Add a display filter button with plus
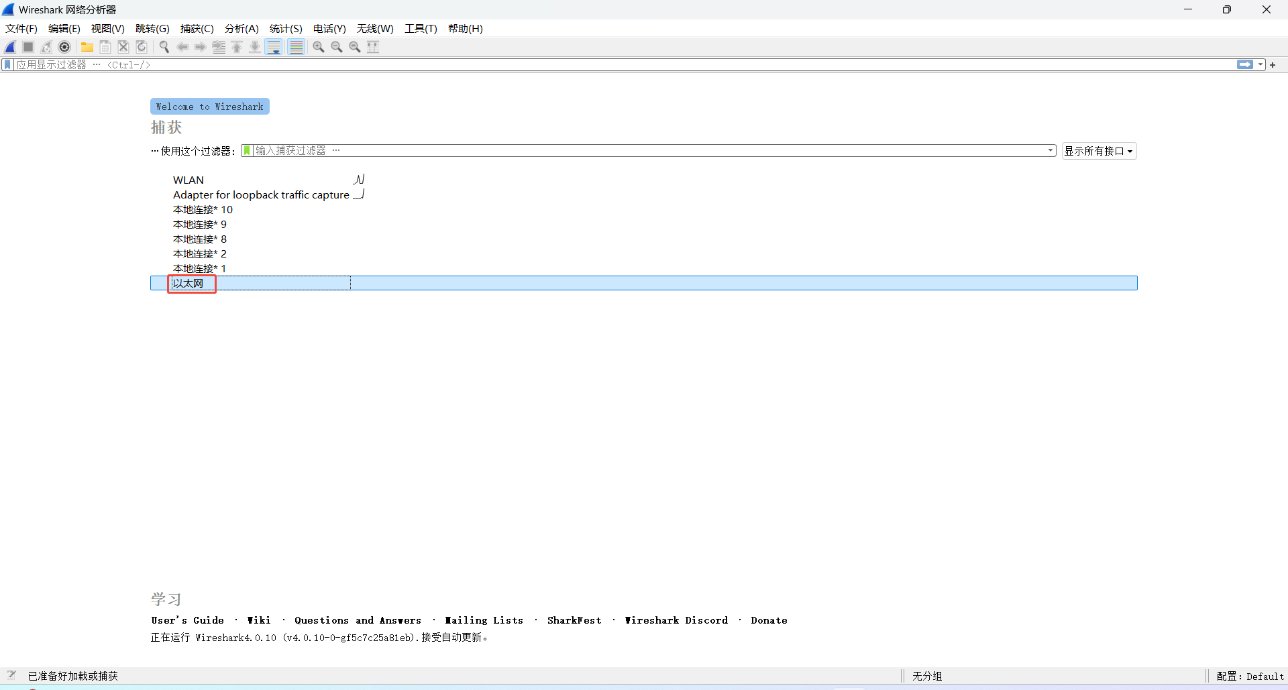 [x=1273, y=65]
